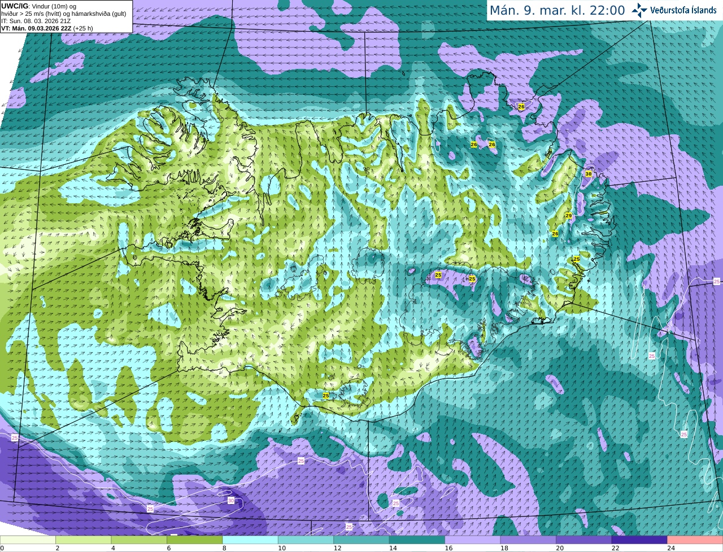
Task: Click the legend scale value 0
Action: 2,548
